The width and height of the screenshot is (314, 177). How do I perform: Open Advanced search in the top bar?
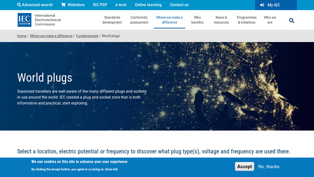point(35,5)
